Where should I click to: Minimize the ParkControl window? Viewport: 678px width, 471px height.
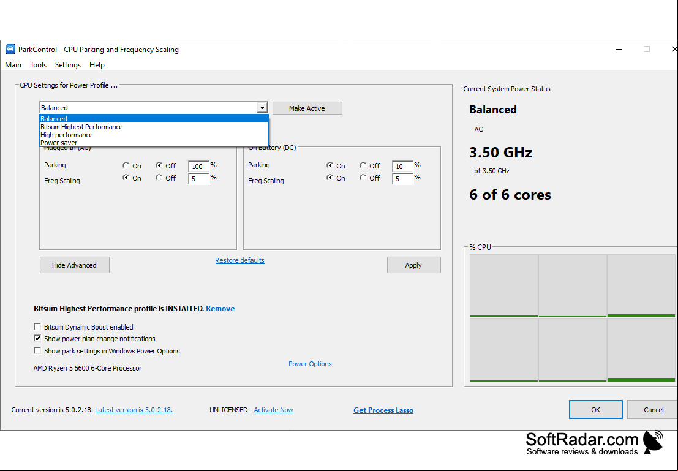[619, 50]
